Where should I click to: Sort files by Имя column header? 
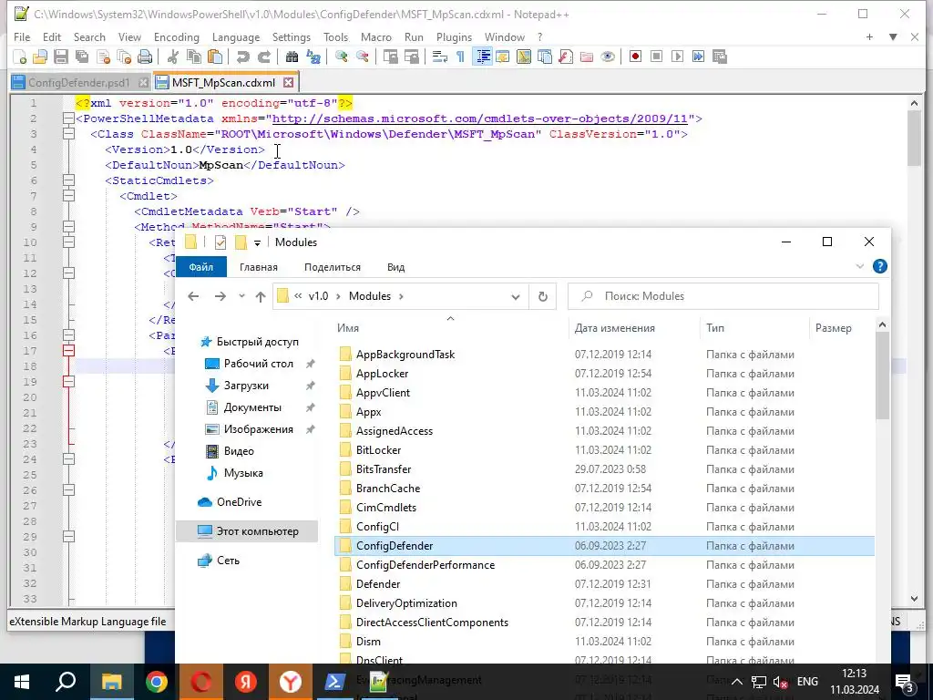pyautogui.click(x=348, y=328)
